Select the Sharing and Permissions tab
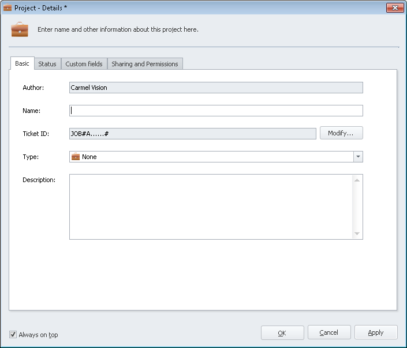The image size is (407, 348). coord(144,64)
